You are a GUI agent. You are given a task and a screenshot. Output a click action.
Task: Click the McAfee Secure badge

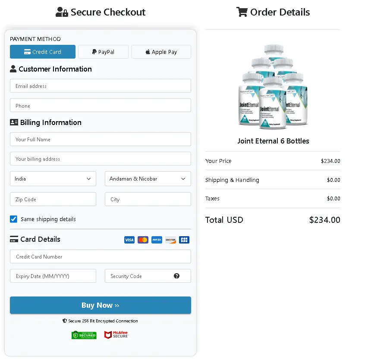116,335
